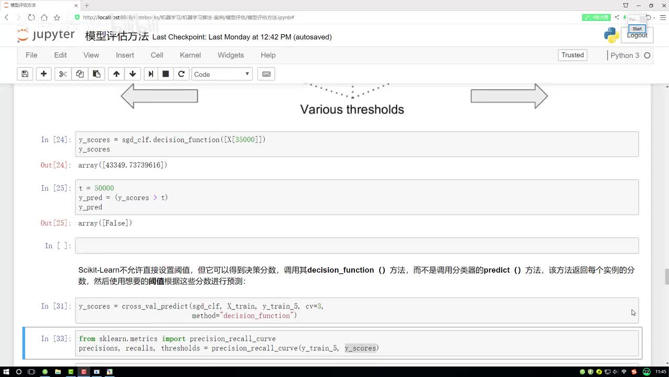
Task: Insert a cell below with the plus icon
Action: click(x=44, y=74)
